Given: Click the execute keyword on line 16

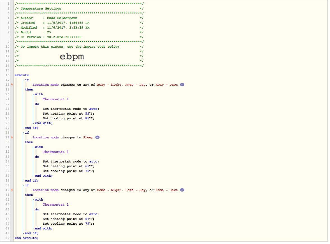Looking at the screenshot, I should pyautogui.click(x=22, y=75).
